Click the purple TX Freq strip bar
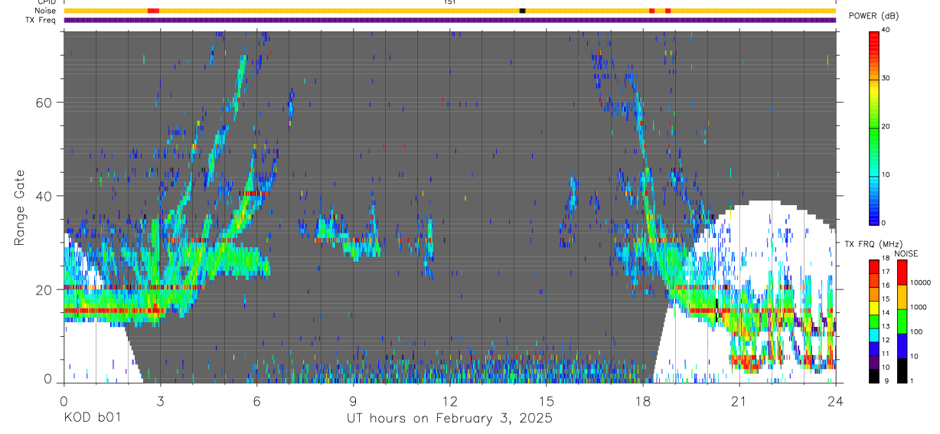Image resolution: width=940 pixels, height=434 pixels. click(x=449, y=20)
